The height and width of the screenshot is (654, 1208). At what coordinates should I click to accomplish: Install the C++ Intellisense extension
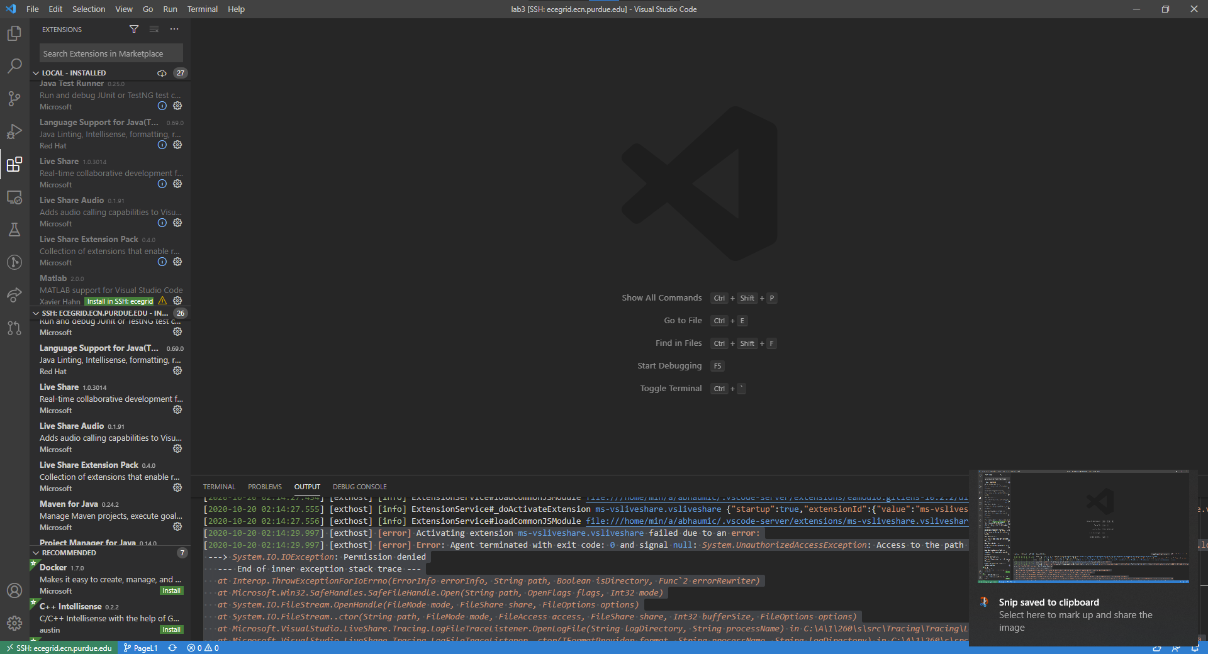[x=171, y=630]
